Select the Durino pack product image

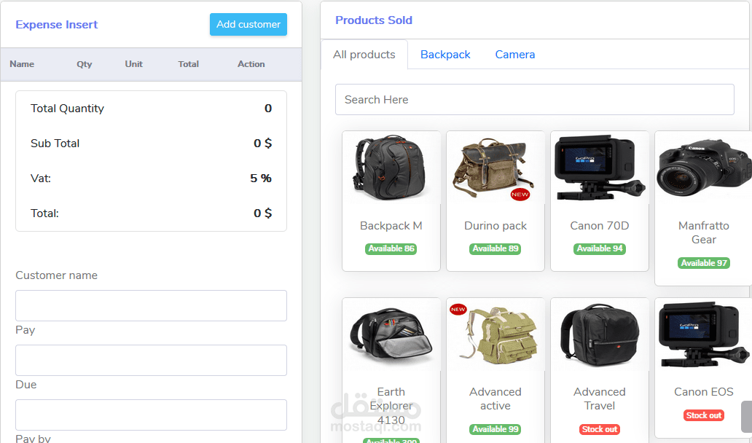496,168
